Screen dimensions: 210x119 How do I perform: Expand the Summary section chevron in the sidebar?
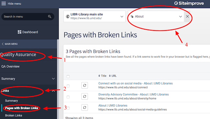53,79
